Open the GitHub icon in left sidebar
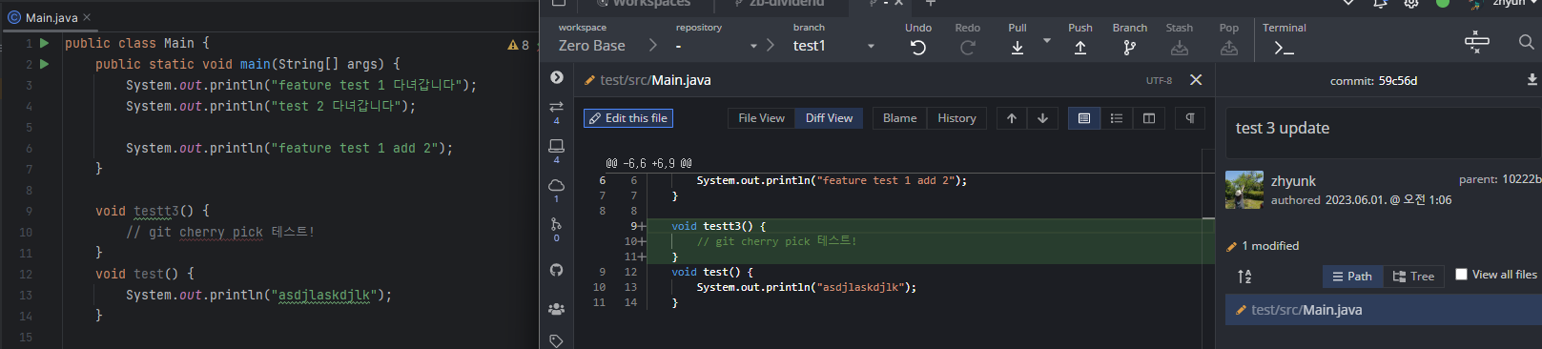The image size is (1542, 349). pyautogui.click(x=556, y=270)
